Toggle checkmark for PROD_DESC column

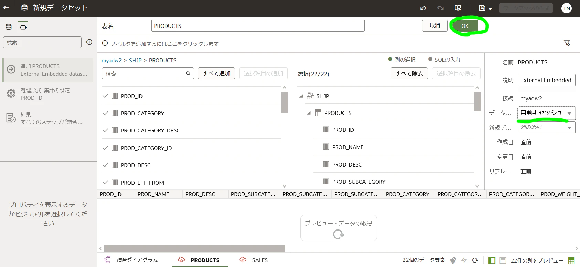105,165
